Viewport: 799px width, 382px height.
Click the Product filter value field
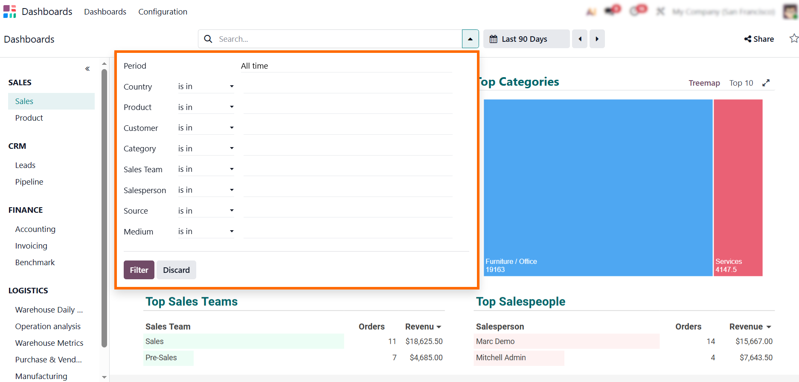(348, 107)
